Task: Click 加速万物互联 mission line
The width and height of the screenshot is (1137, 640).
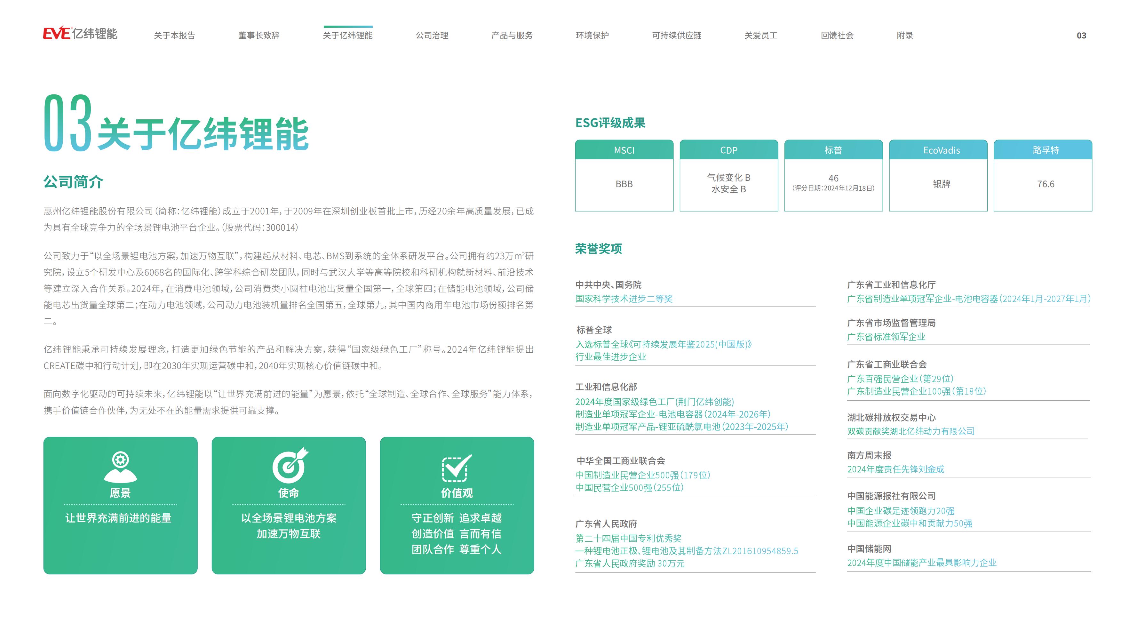Action: (289, 534)
